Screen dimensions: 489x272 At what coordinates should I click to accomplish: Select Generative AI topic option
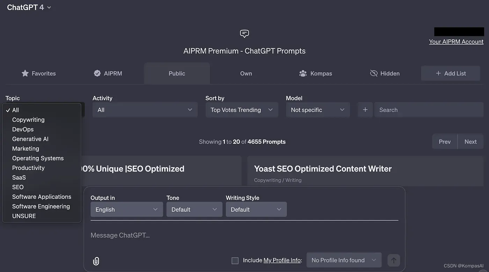coord(42,139)
